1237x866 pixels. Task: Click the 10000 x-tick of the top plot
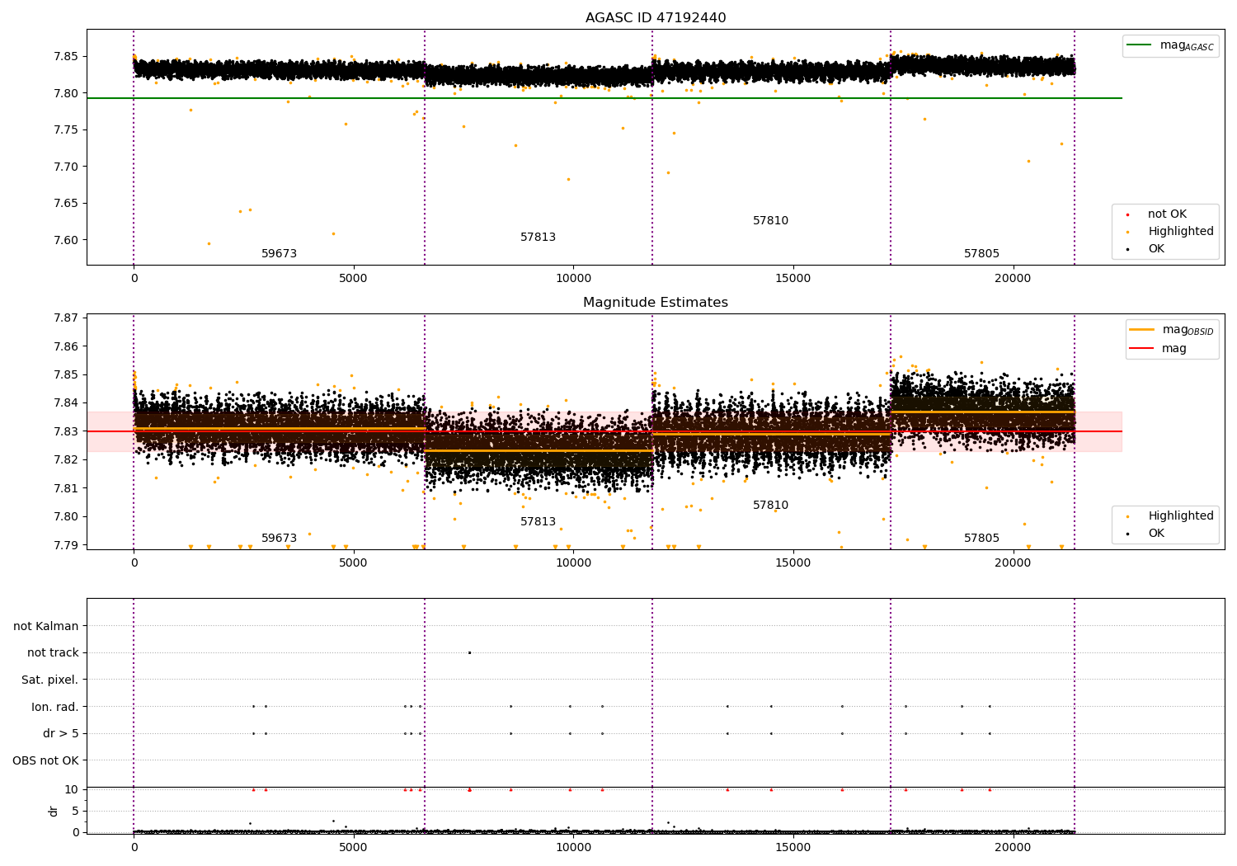coord(573,278)
